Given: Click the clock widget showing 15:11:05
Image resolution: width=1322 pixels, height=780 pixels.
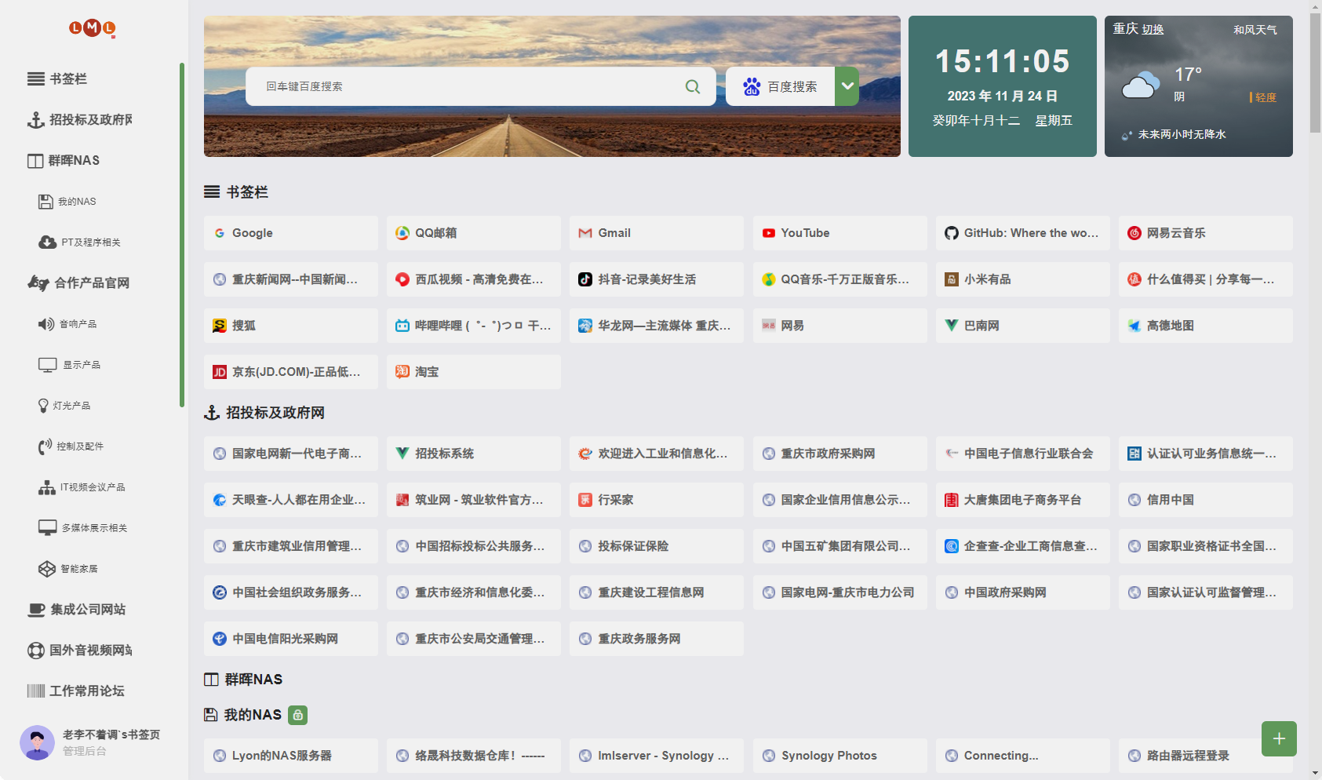Looking at the screenshot, I should click(x=1003, y=86).
